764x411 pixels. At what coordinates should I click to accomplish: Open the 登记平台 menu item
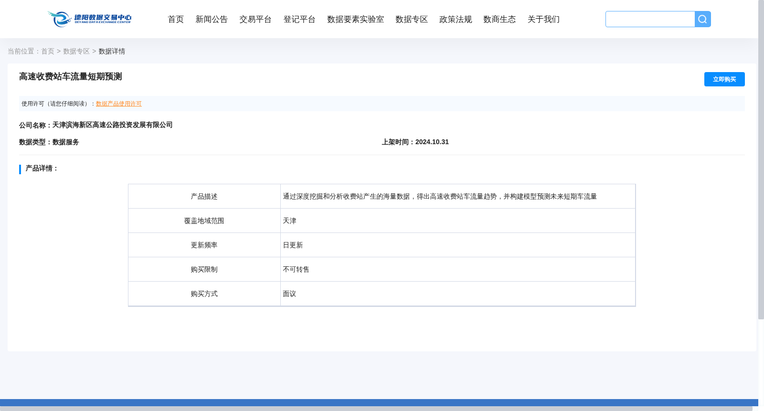299,19
